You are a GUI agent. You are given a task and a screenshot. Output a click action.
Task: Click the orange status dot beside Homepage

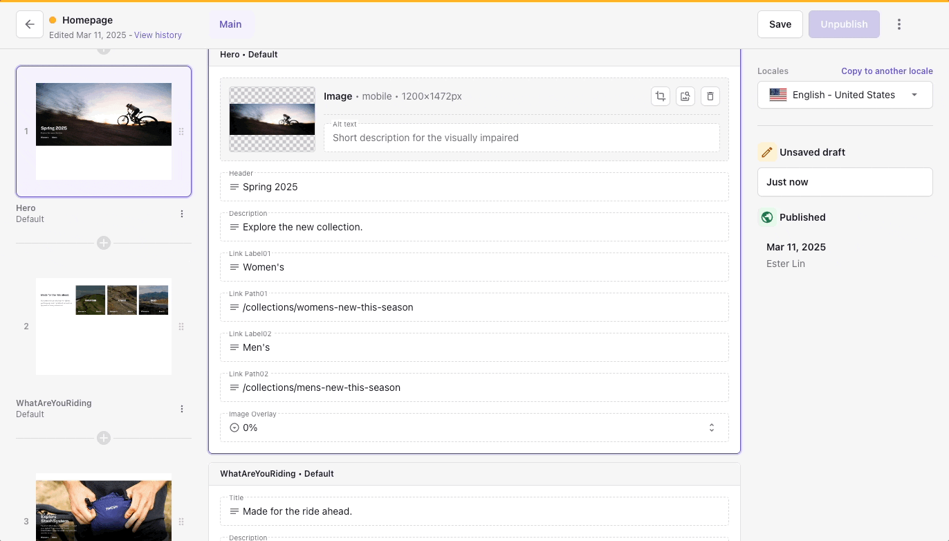pos(53,20)
